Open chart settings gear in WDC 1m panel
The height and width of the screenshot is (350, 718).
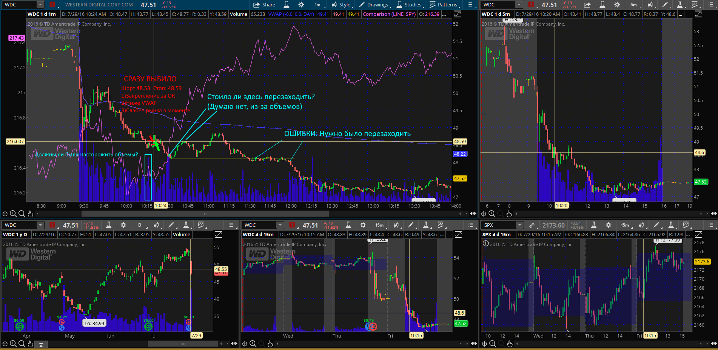(x=301, y=5)
